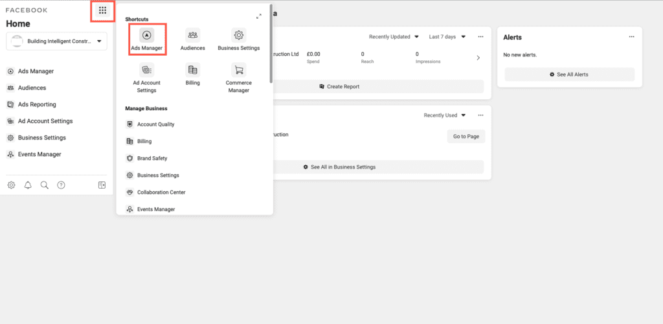Select Account Quality in Manage Business
This screenshot has width=663, height=324.
tap(155, 124)
